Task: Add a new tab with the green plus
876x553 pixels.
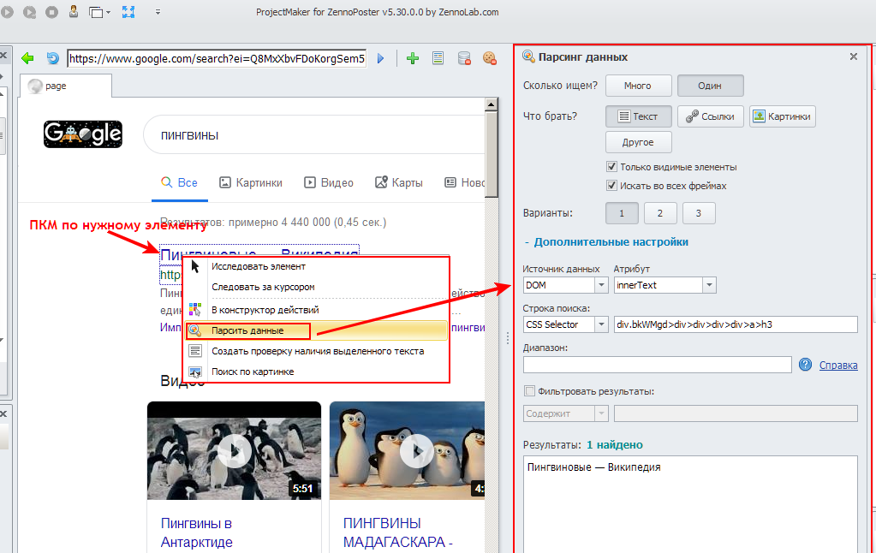Action: coord(412,58)
